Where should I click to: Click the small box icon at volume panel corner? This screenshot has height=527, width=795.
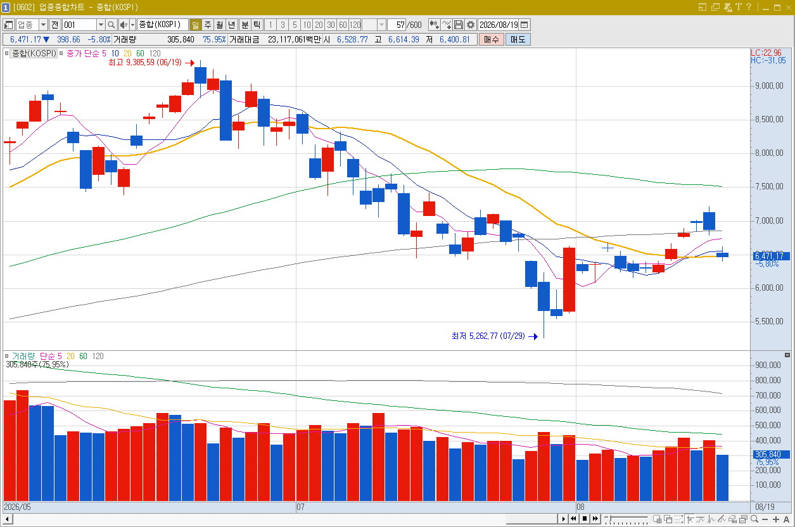[787, 355]
